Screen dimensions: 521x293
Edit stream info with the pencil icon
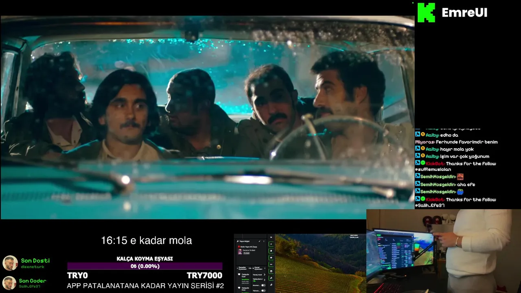pyautogui.click(x=260, y=241)
